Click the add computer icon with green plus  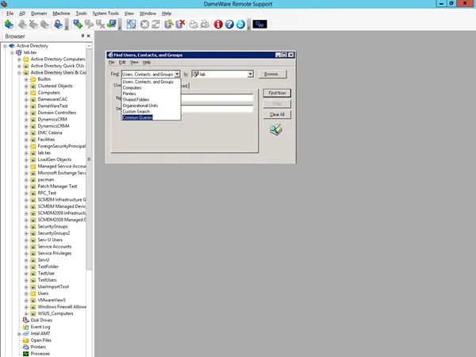[x=78, y=25]
